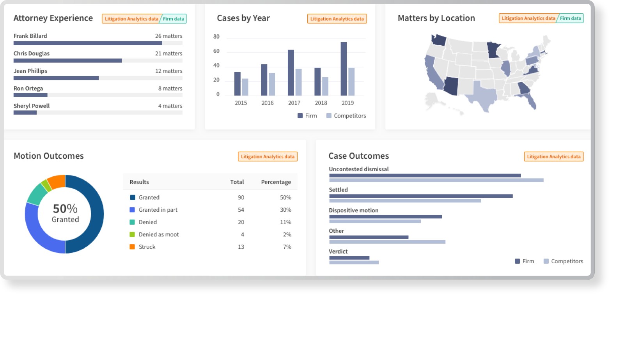
Task: Click the Firm legend square in Case Outcomes
Action: (517, 261)
